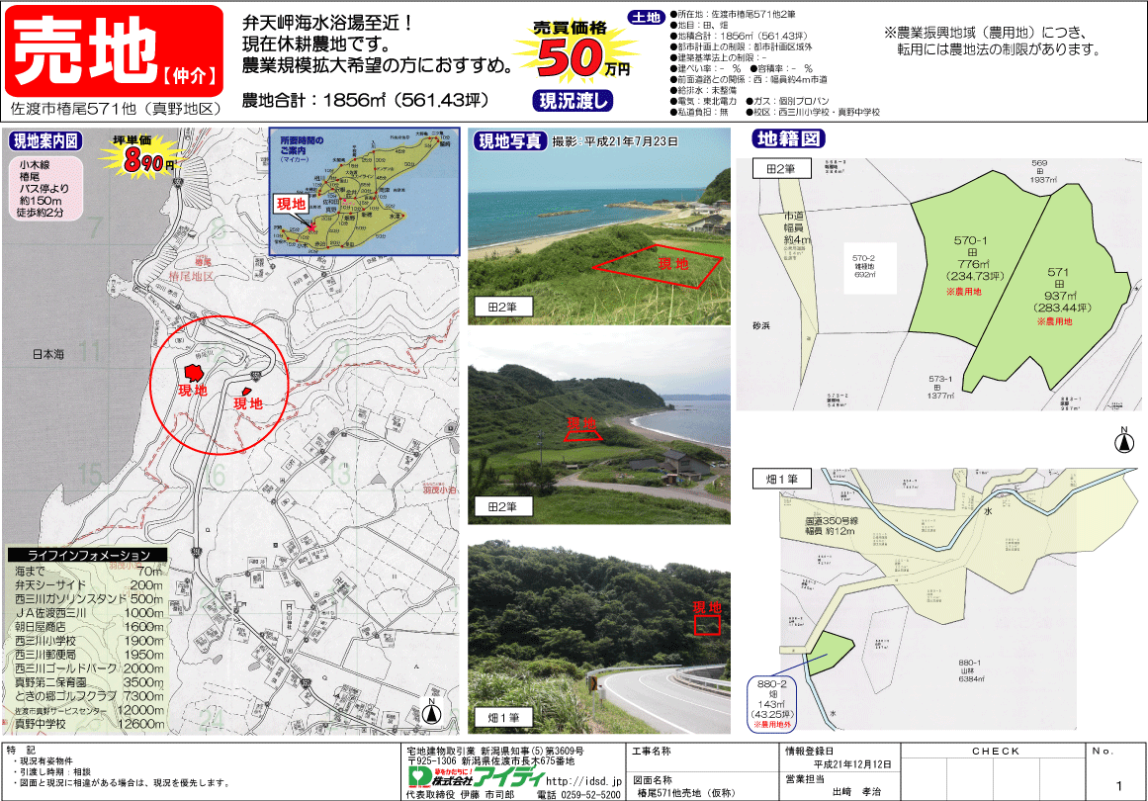Click the north compass beside the cadastral maps
Screen dimensions: 1148x801
click(x=1123, y=441)
